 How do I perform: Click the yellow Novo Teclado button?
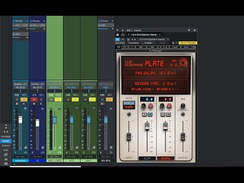click(x=188, y=43)
